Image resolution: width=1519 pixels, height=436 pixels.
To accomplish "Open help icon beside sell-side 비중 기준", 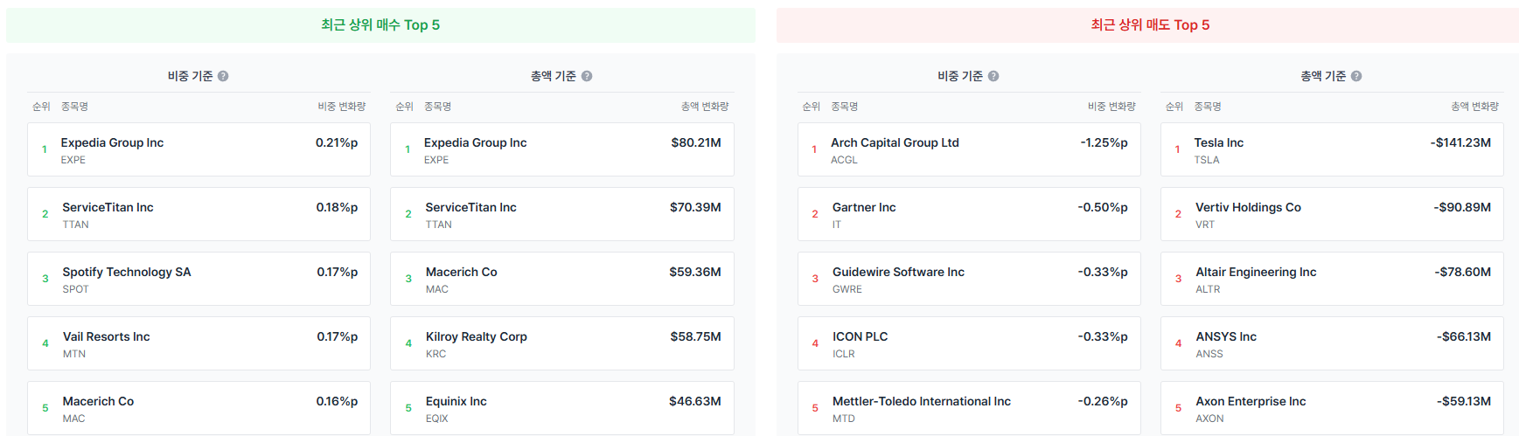I will 993,76.
